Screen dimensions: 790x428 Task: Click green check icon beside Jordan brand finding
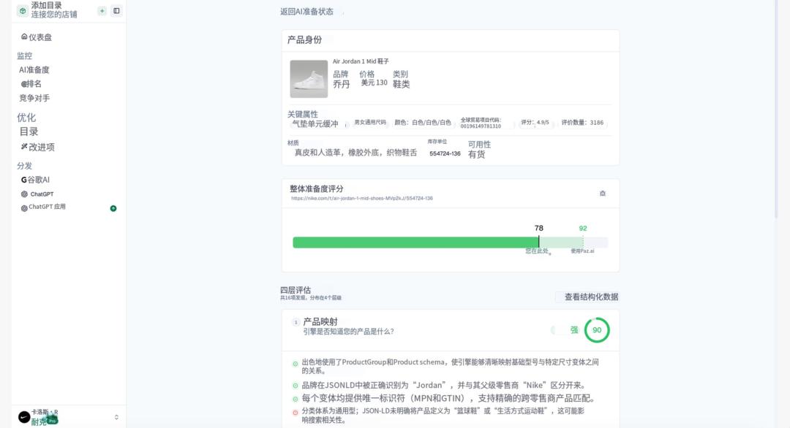pyautogui.click(x=296, y=386)
